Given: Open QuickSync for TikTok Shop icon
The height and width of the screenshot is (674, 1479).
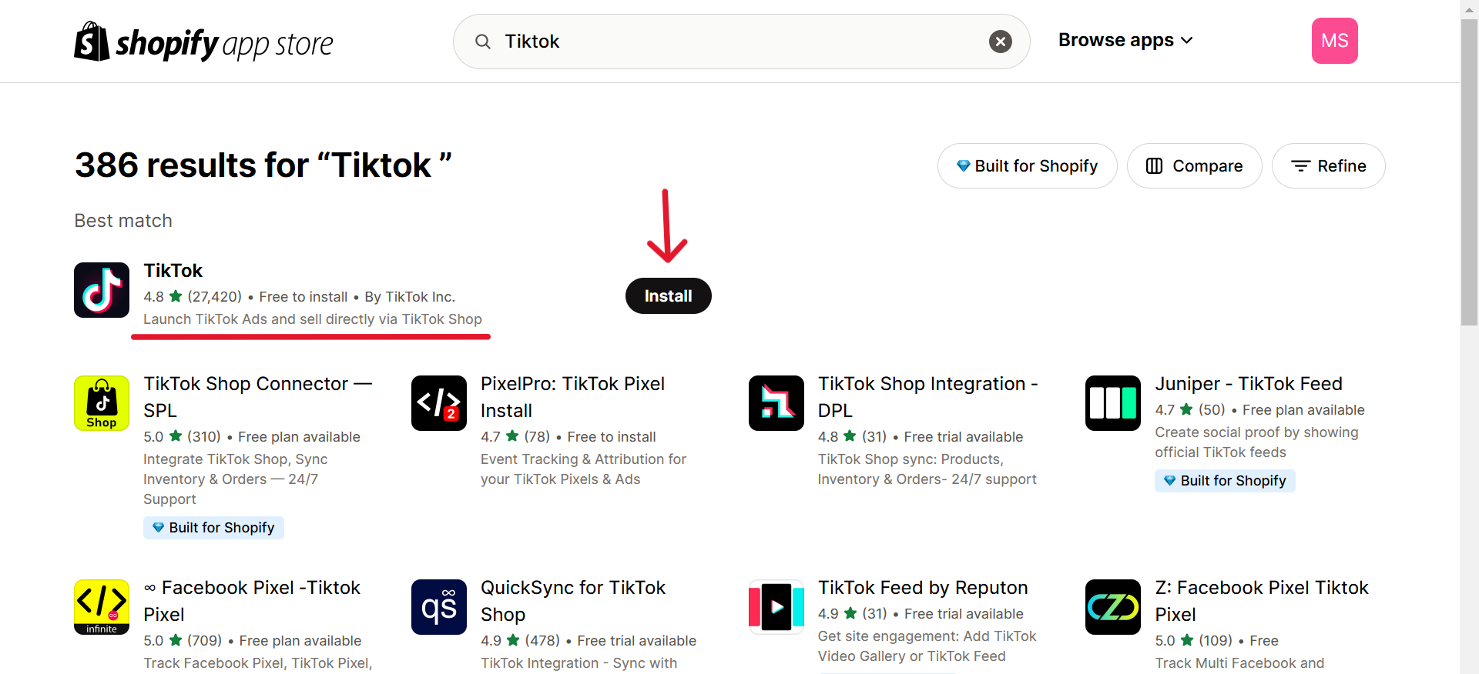Looking at the screenshot, I should [x=439, y=607].
